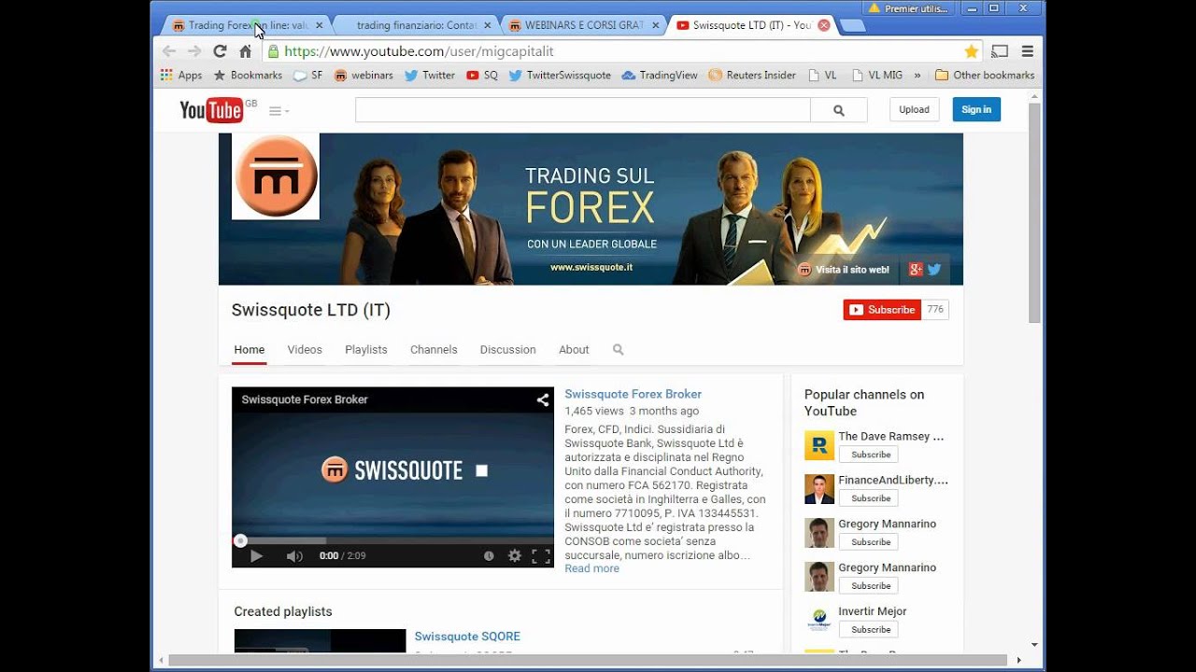
Task: Expand hidden bookmarks chevron
Action: tap(917, 76)
